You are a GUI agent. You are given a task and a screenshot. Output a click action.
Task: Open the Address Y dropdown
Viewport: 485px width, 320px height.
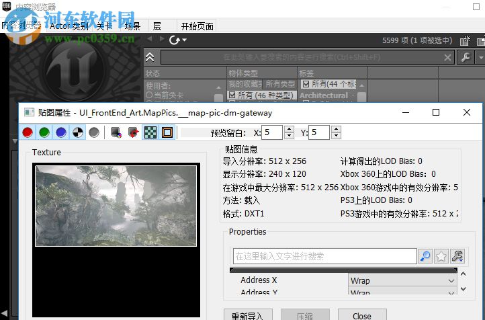click(x=402, y=292)
